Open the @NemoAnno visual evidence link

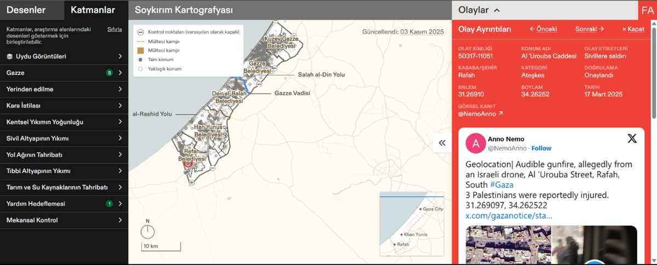tap(480, 114)
